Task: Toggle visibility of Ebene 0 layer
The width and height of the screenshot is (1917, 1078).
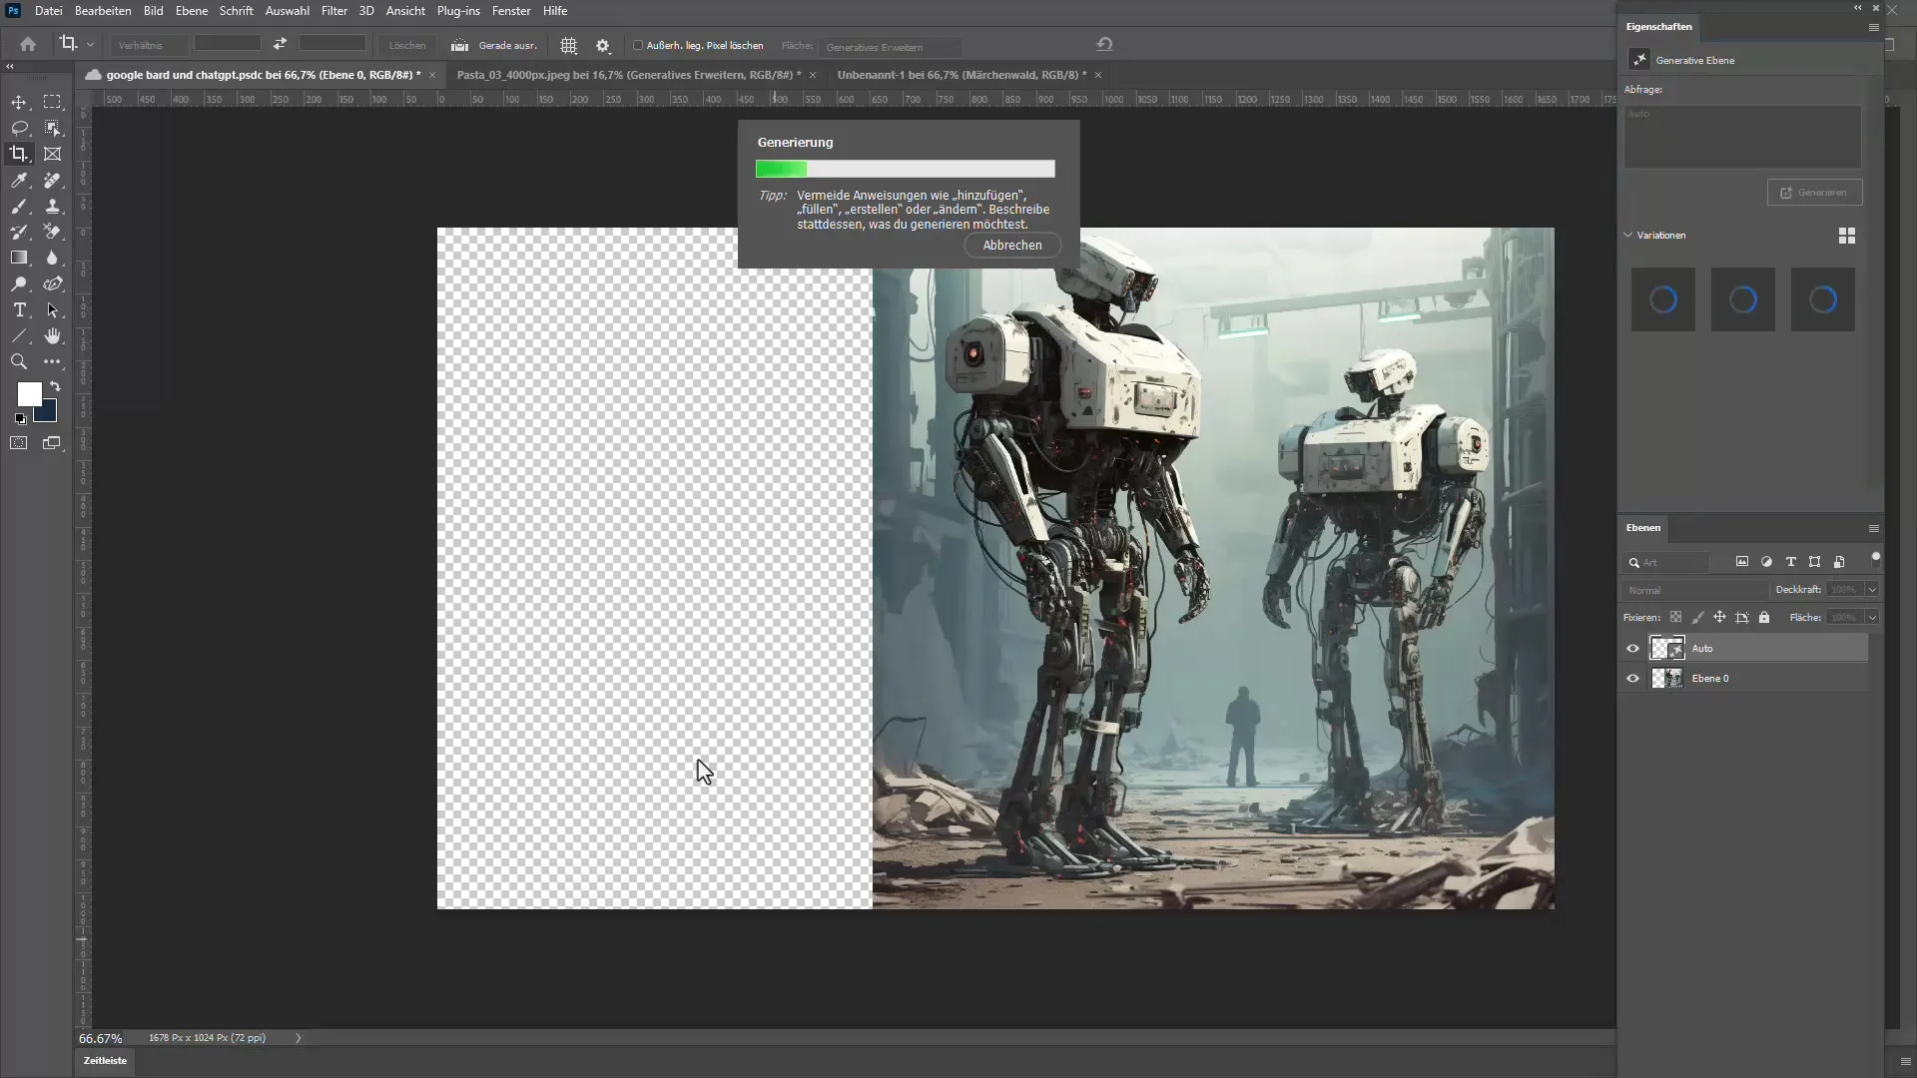Action: click(1632, 678)
